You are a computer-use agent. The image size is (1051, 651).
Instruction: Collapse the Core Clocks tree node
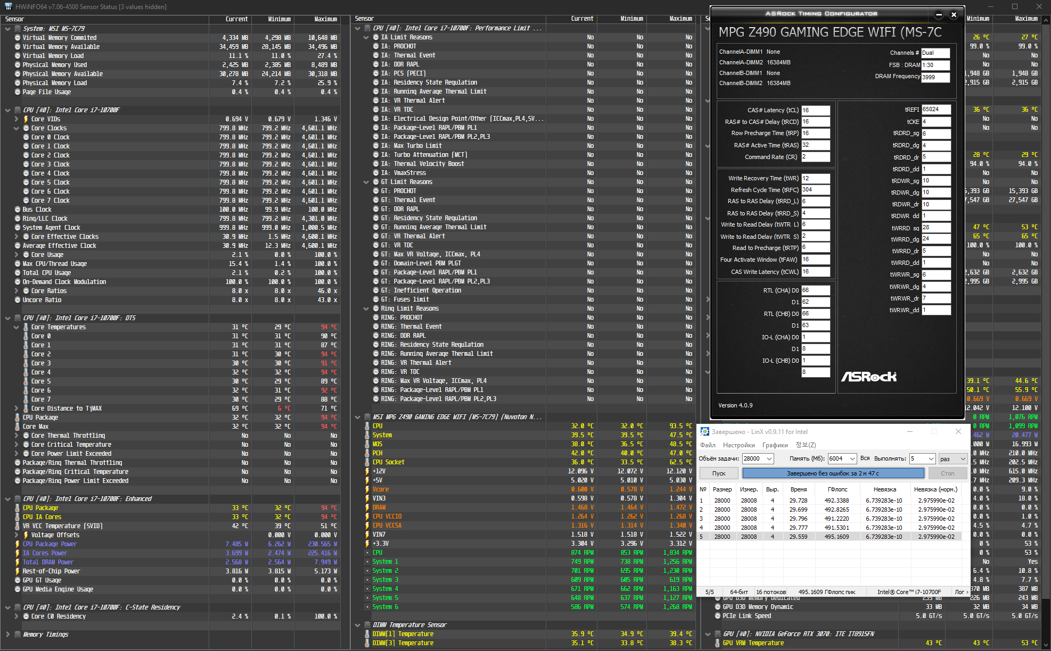[x=17, y=128]
